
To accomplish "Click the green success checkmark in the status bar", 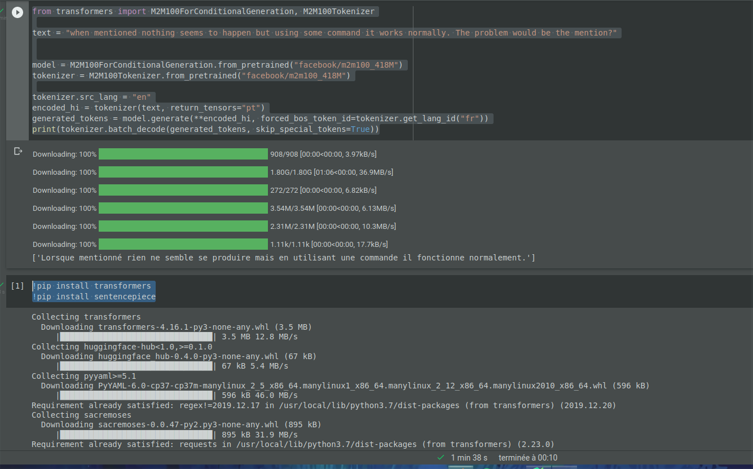I will 441,458.
